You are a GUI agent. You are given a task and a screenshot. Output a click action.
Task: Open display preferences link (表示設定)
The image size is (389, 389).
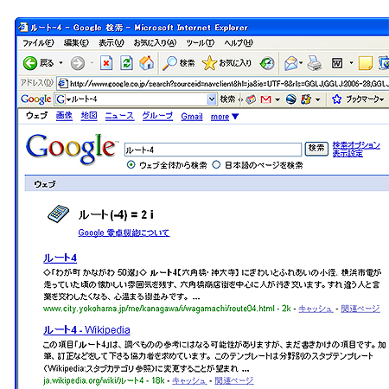(348, 154)
